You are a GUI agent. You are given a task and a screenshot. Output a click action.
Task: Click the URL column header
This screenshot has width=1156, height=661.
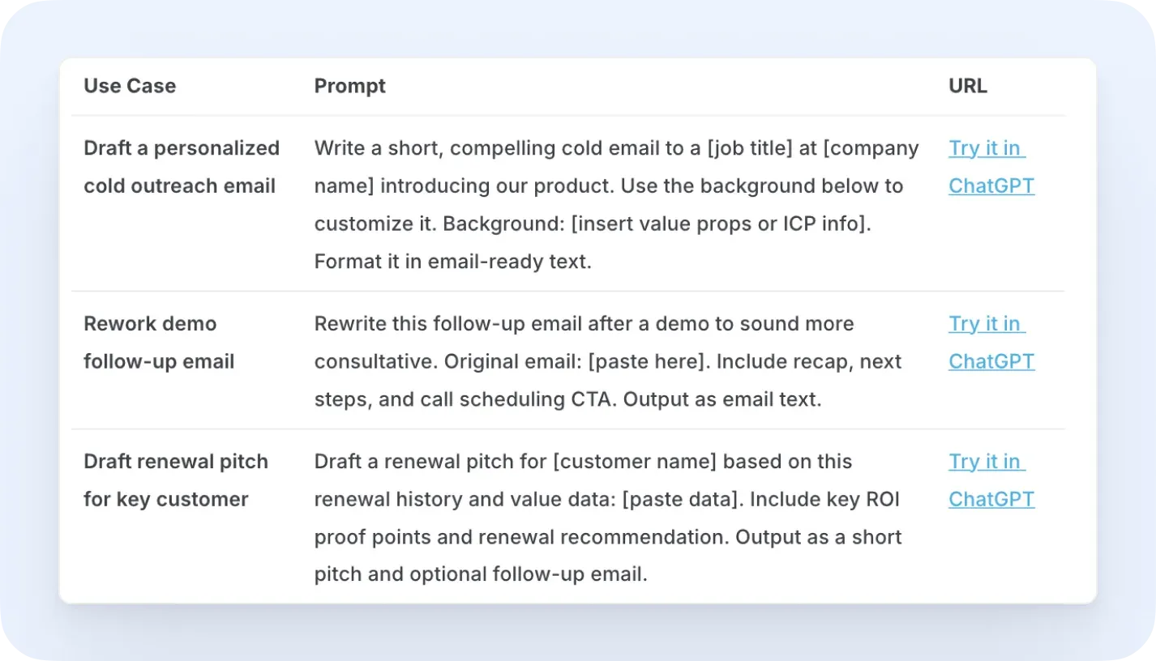(968, 86)
